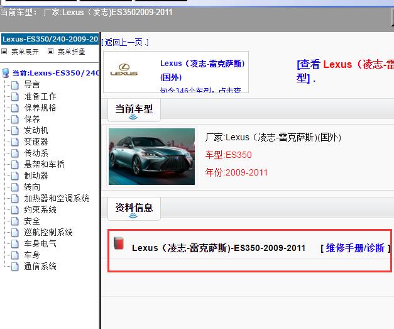Collapse all menus with 菜单折叠

pos(72,52)
